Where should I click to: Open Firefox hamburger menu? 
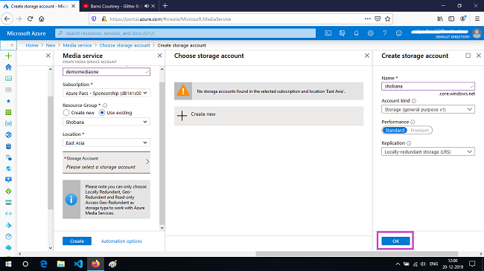477,19
